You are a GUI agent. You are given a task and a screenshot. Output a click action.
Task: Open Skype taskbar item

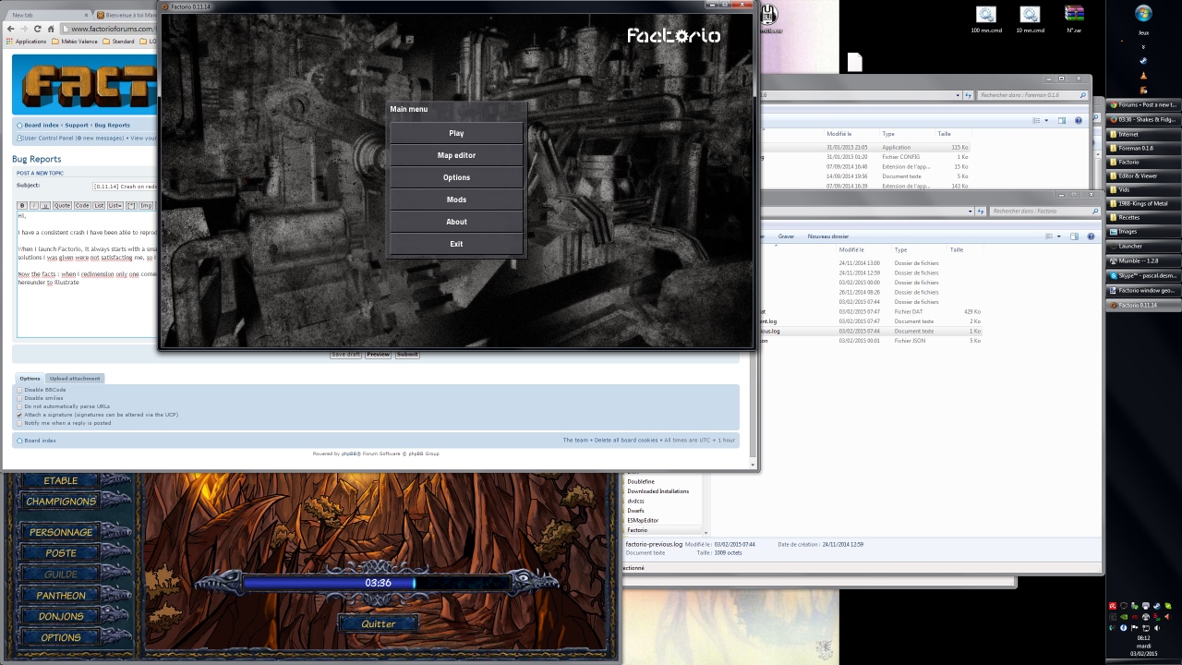point(1144,275)
